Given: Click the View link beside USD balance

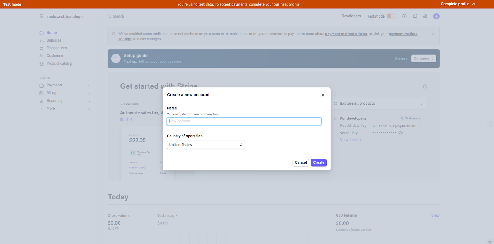Looking at the screenshot, I should click(435, 215).
